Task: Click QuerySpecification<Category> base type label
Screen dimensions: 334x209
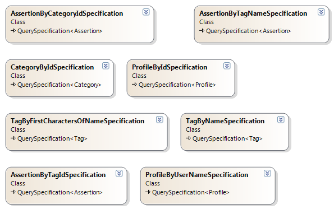Action: 59,85
